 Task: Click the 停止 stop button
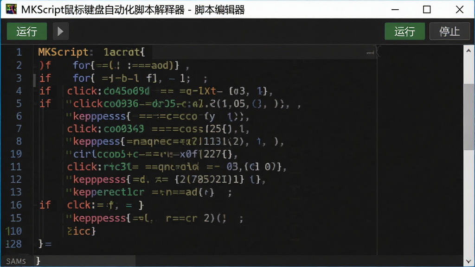449,31
